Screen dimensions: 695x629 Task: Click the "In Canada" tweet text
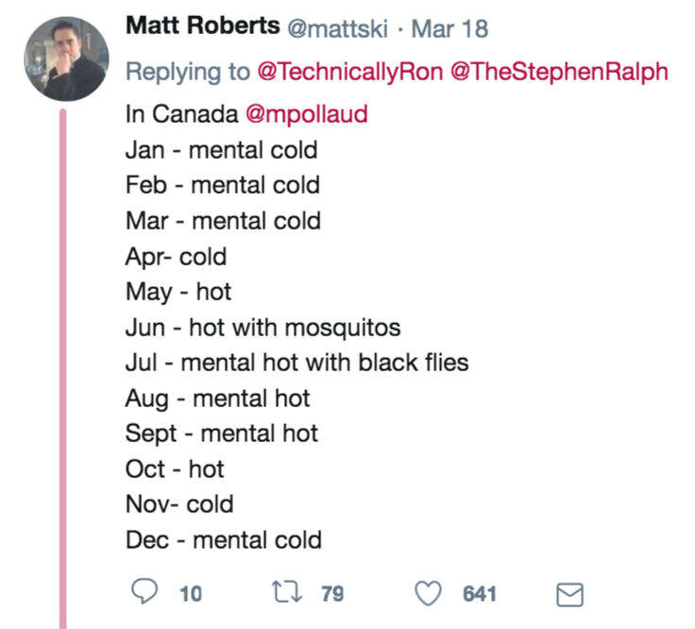click(x=181, y=114)
